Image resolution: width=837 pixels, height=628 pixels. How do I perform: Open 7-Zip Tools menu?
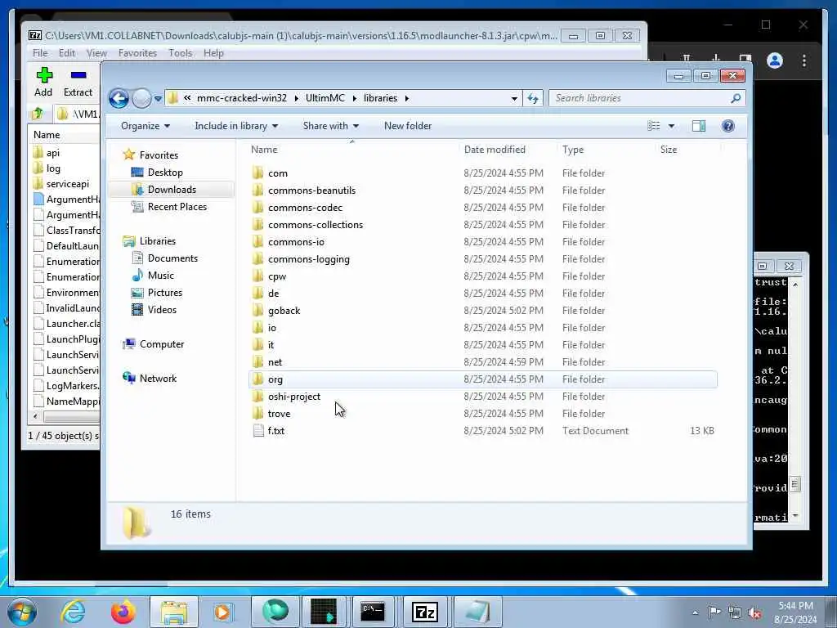coord(181,53)
